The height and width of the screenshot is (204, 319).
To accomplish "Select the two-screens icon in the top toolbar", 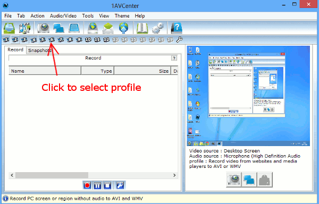I will click(58, 28).
